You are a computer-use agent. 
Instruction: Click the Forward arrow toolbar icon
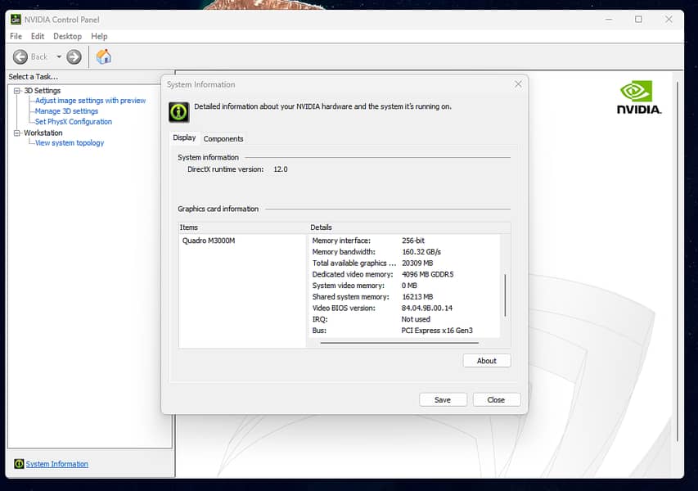click(x=74, y=56)
